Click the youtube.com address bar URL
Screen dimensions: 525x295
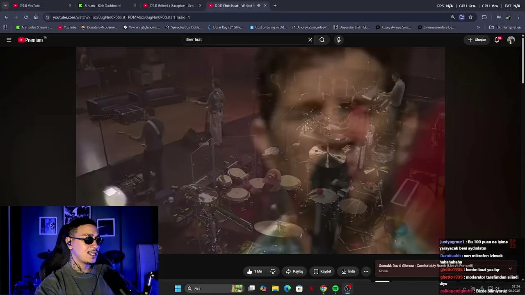click(121, 17)
